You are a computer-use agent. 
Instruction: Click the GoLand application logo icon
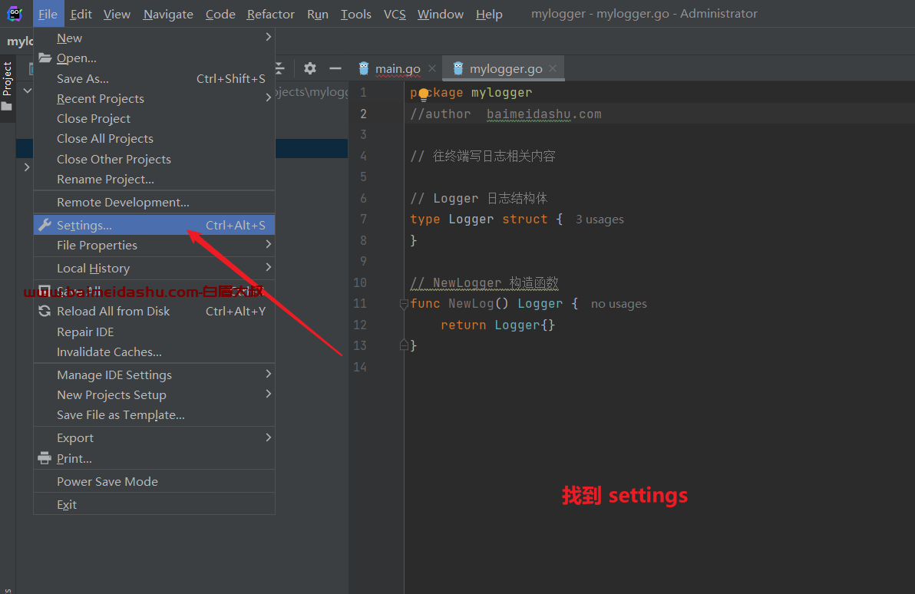(15, 14)
